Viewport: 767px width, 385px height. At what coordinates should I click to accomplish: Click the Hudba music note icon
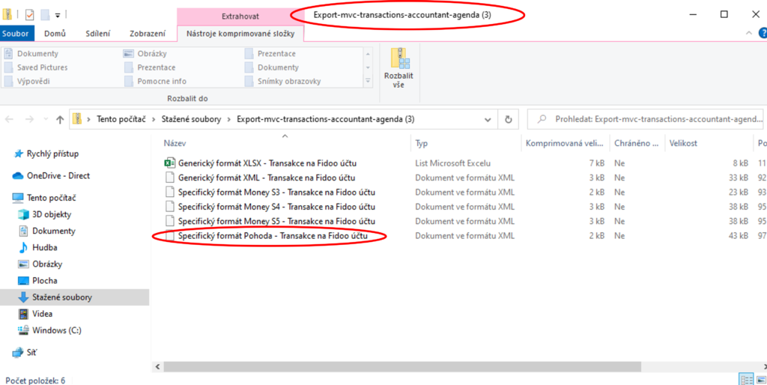pos(23,247)
